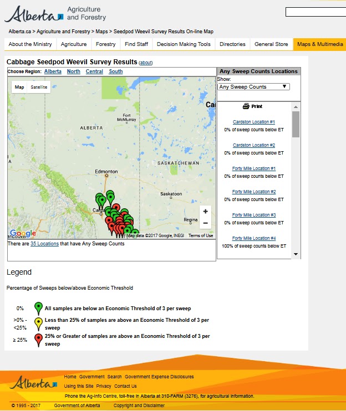This screenshot has height=411, width=346.
Task: Open Terms of Use on the map
Action: pos(200,235)
